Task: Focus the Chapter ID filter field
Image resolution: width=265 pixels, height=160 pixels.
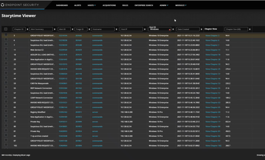Action: (19, 29)
